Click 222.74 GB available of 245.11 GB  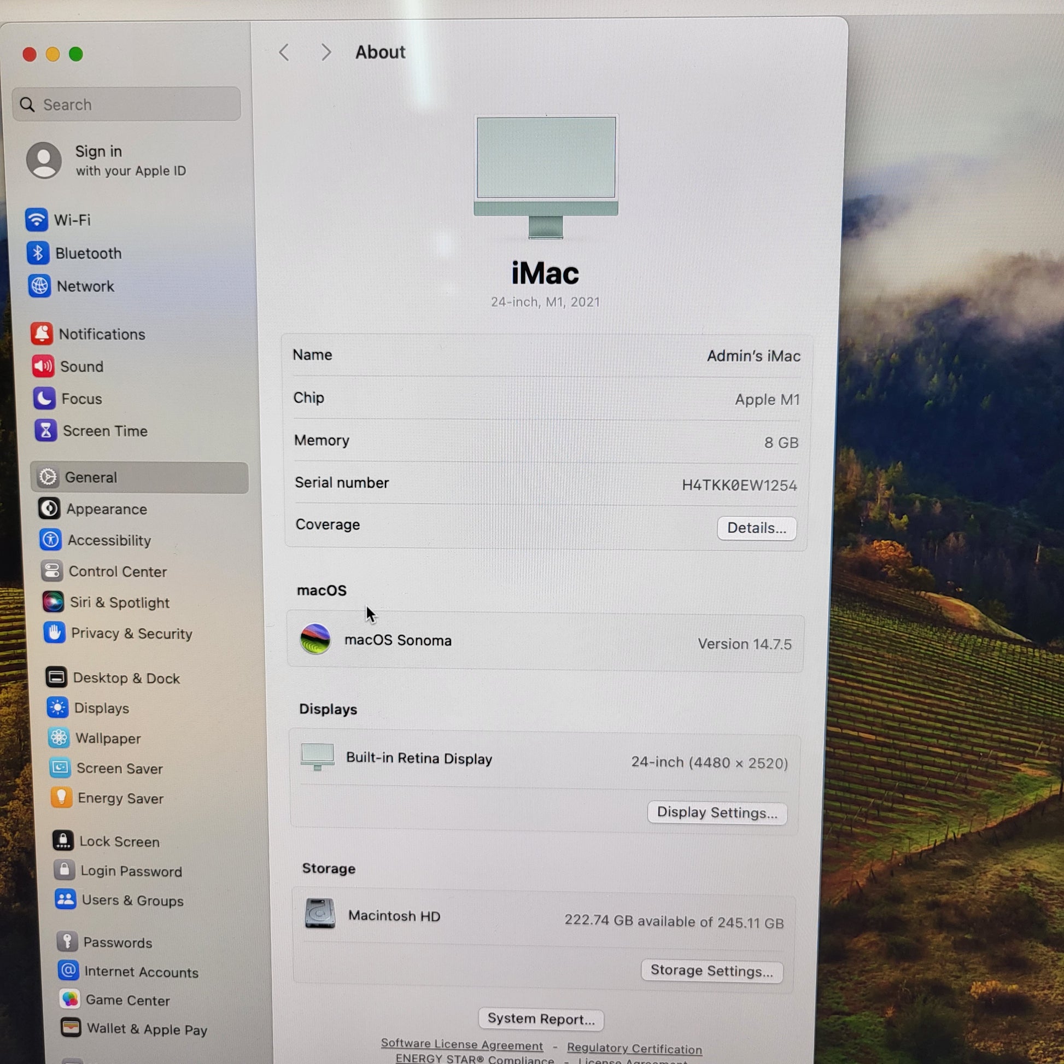(x=674, y=921)
